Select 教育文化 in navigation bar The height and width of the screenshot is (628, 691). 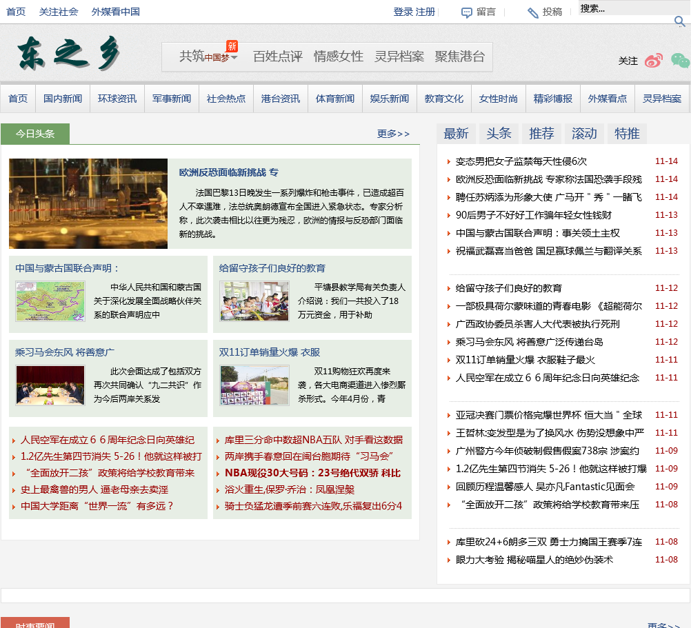[x=444, y=99]
